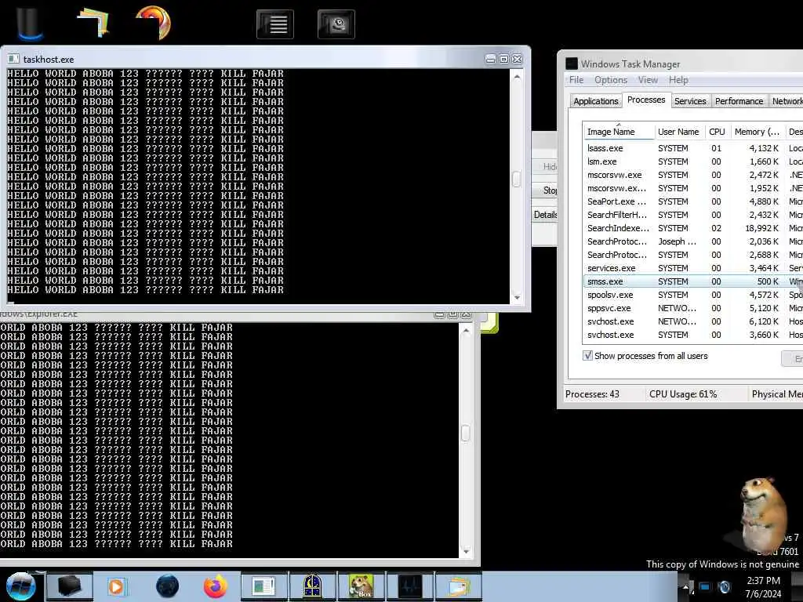Click the desktop gadget with webcam icon
This screenshot has width=803, height=602.
[336, 24]
